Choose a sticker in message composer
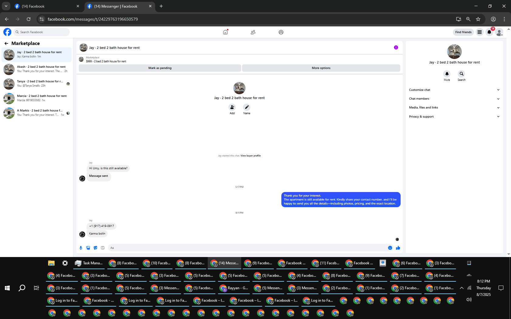This screenshot has height=319, width=511. pyautogui.click(x=96, y=248)
